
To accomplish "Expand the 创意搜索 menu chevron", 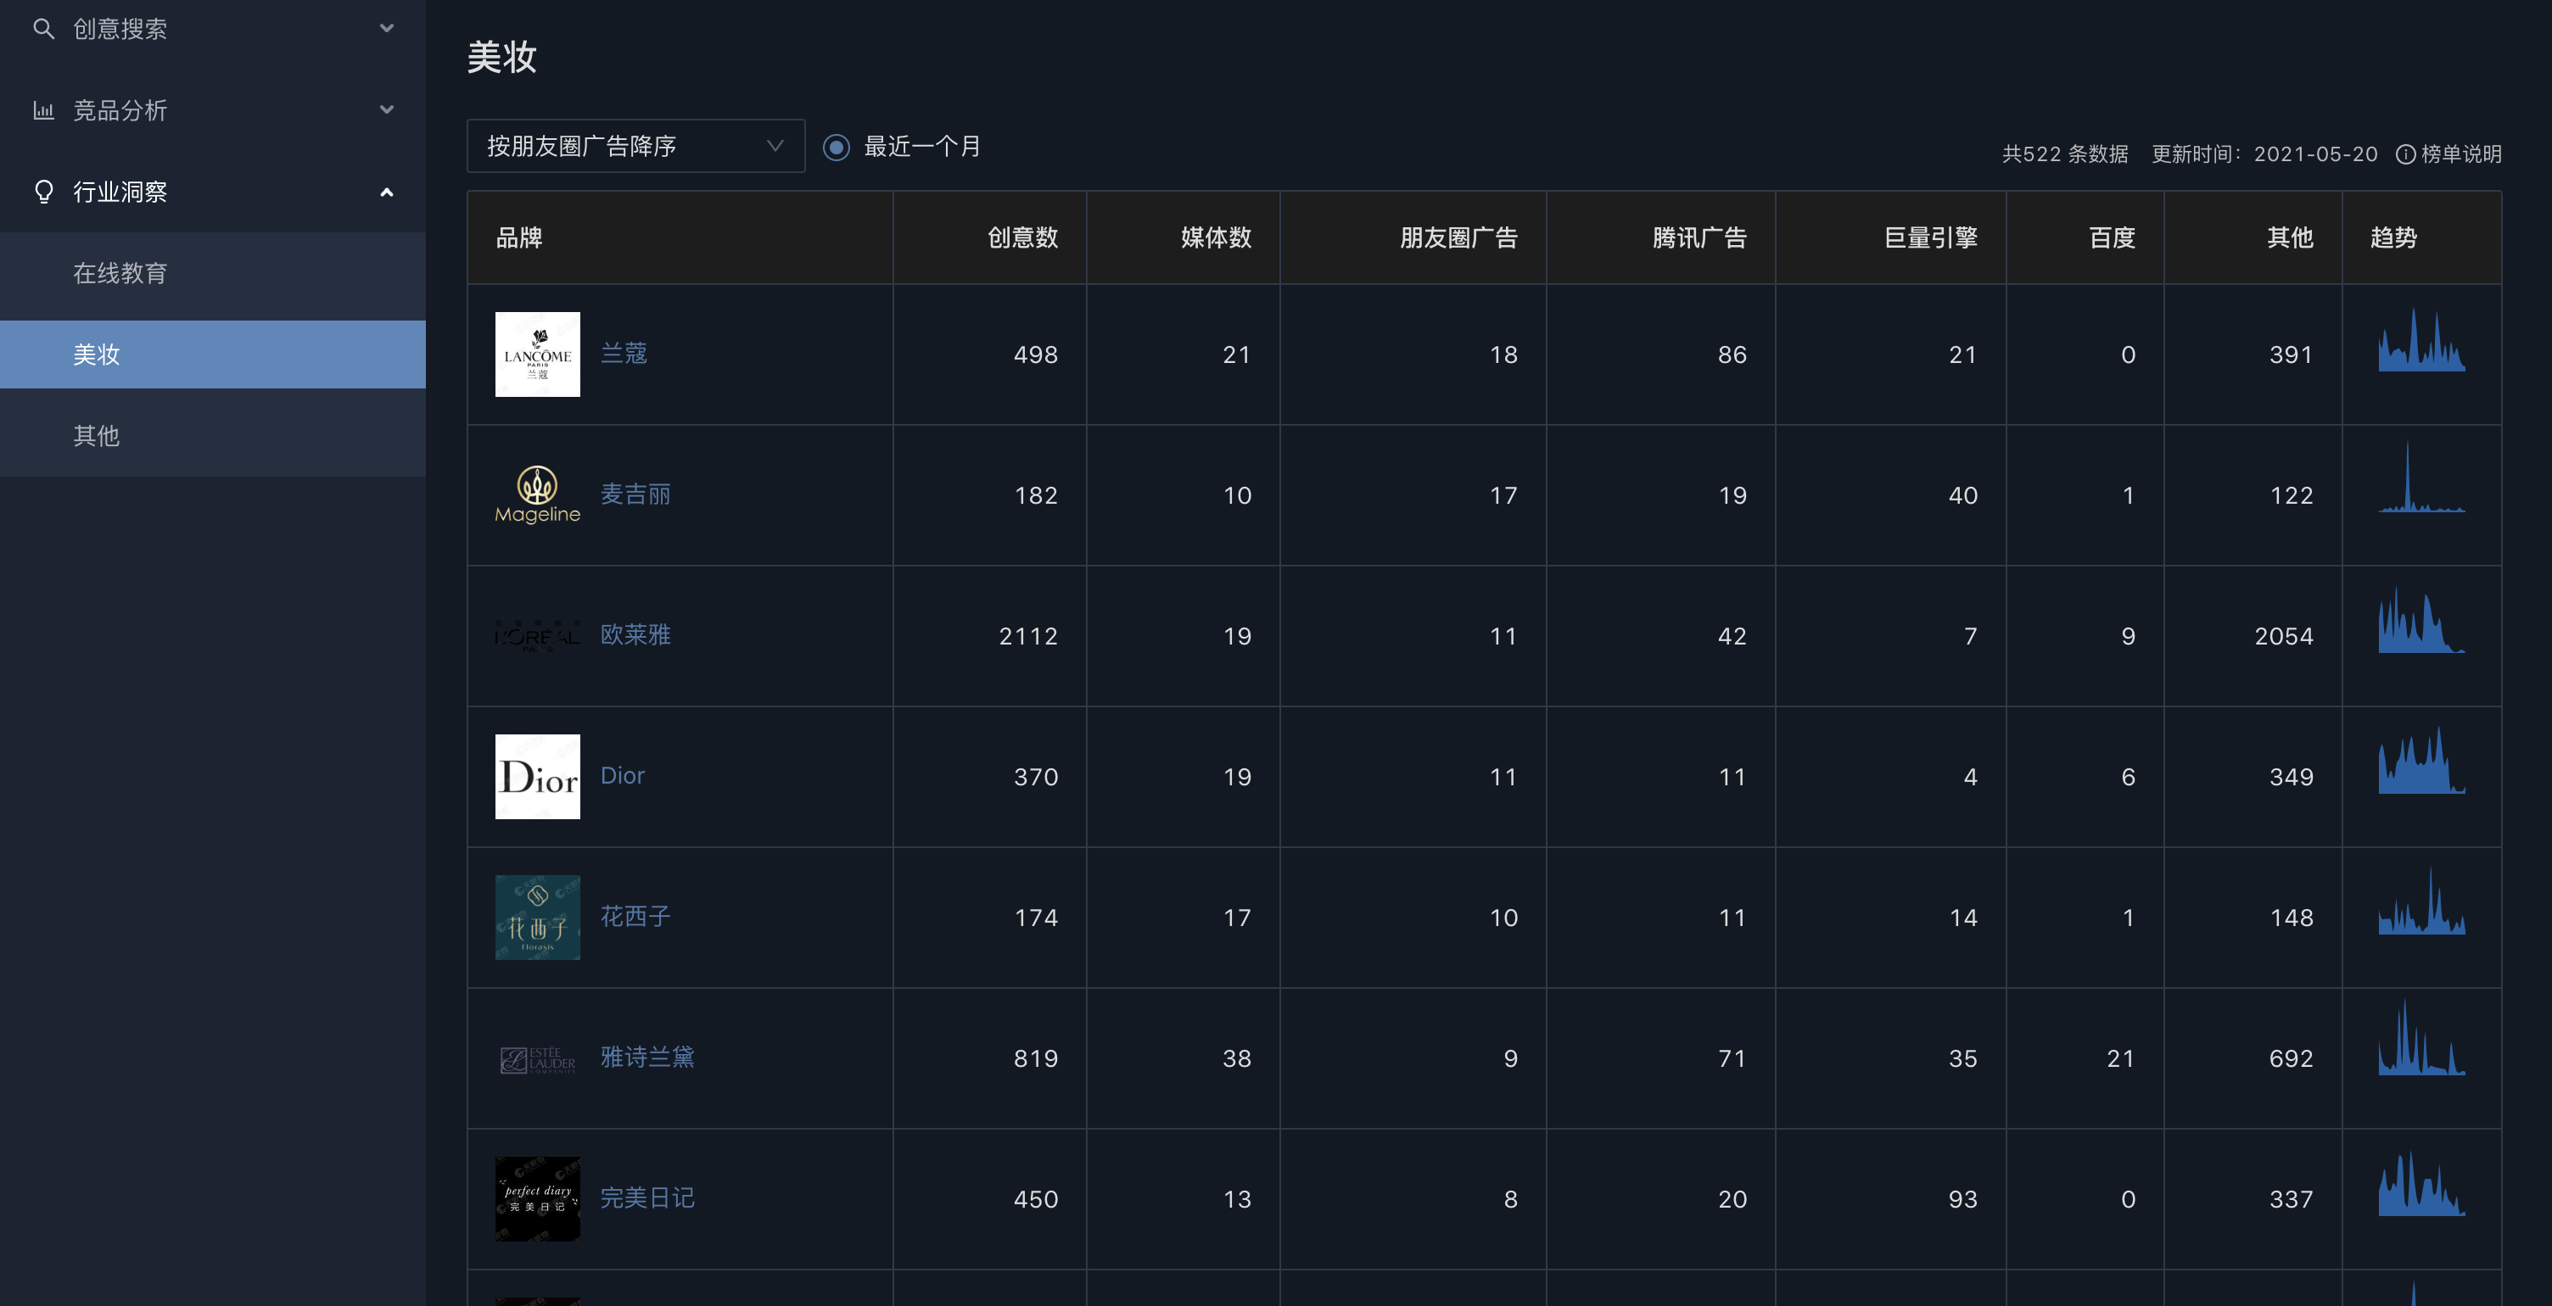I will pos(386,29).
